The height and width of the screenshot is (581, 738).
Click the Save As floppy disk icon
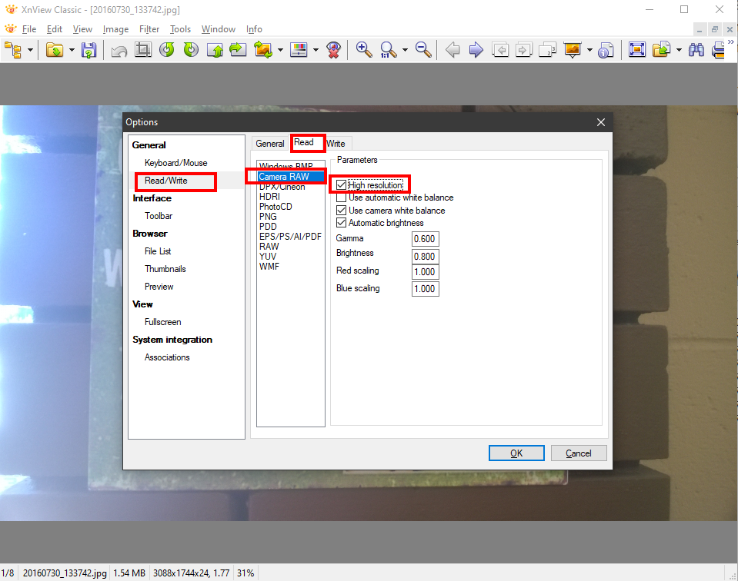88,51
